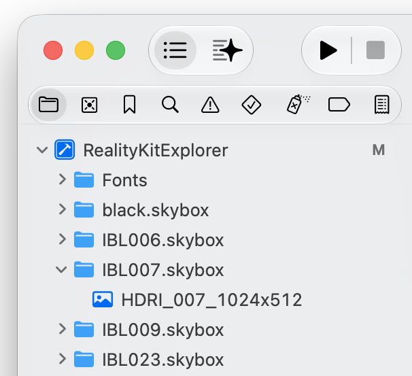Click the black.skybox folder icon
The height and width of the screenshot is (376, 412).
click(84, 209)
